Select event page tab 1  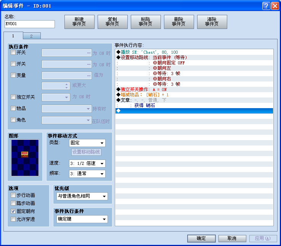(x=13, y=36)
